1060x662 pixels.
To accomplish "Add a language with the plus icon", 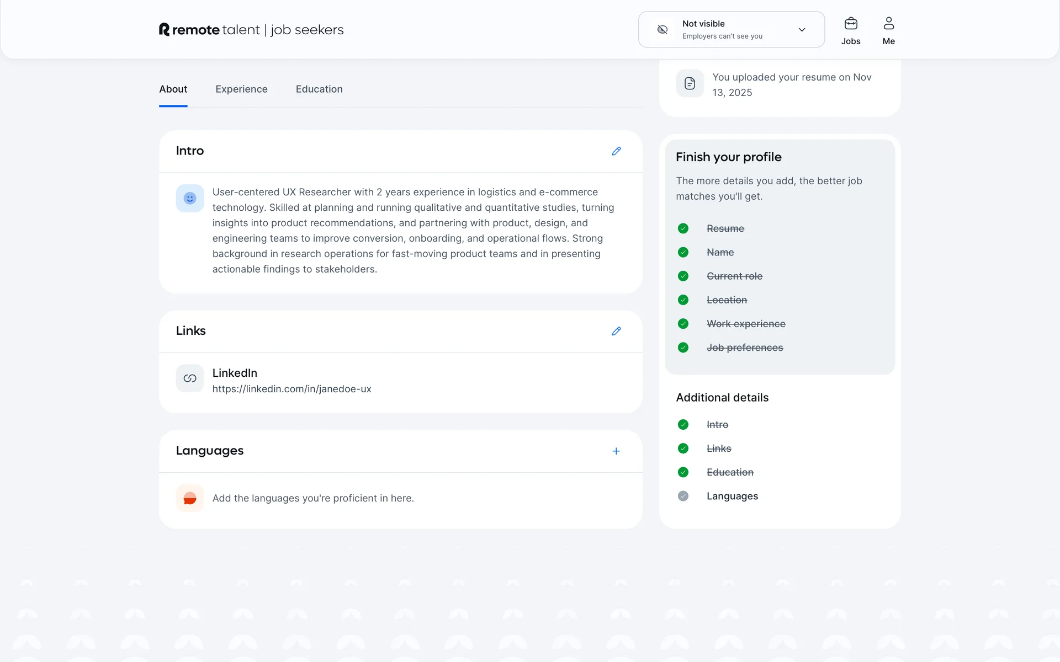I will point(616,451).
